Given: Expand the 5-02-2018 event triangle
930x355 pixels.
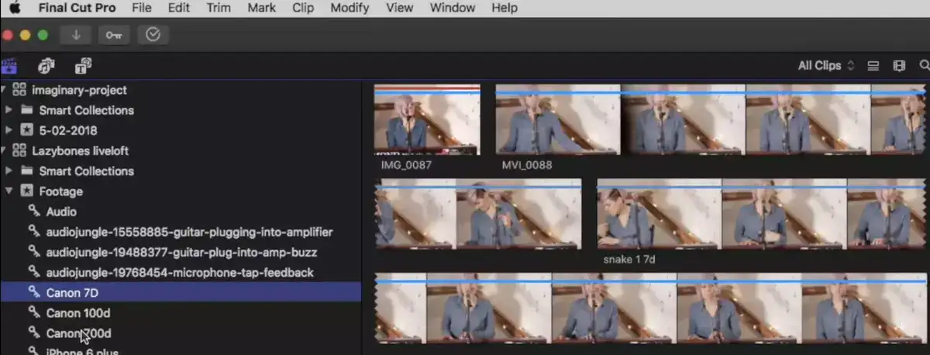Looking at the screenshot, I should pyautogui.click(x=9, y=130).
